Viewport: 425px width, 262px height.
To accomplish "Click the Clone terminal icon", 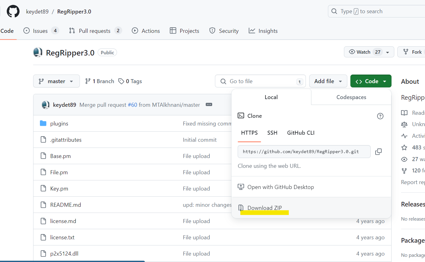I will [x=241, y=116].
